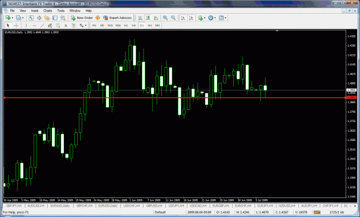Viewport: 360px width, 217px height.
Task: Open the Strategy Tester icon
Action: click(x=63, y=18)
